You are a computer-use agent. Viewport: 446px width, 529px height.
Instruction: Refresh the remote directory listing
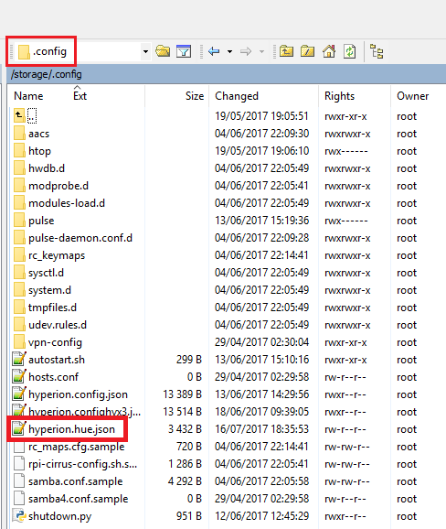350,51
